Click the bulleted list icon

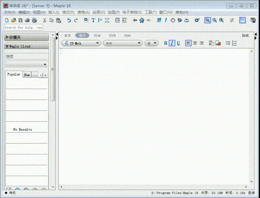point(228,43)
